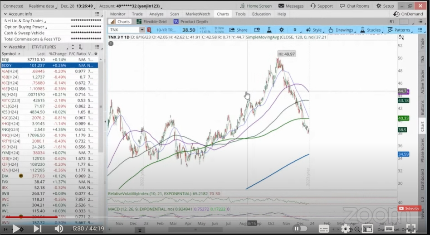The image size is (430, 235).
Task: Click the chart horizontal scrollbar thumb
Action: click(195, 230)
